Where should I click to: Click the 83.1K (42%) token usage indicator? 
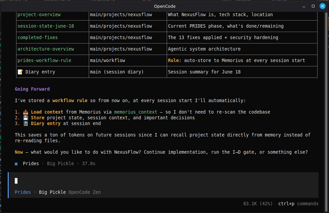[258, 204]
